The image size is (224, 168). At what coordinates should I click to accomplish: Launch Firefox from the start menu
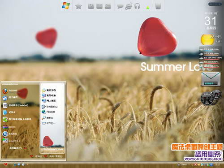10,91
